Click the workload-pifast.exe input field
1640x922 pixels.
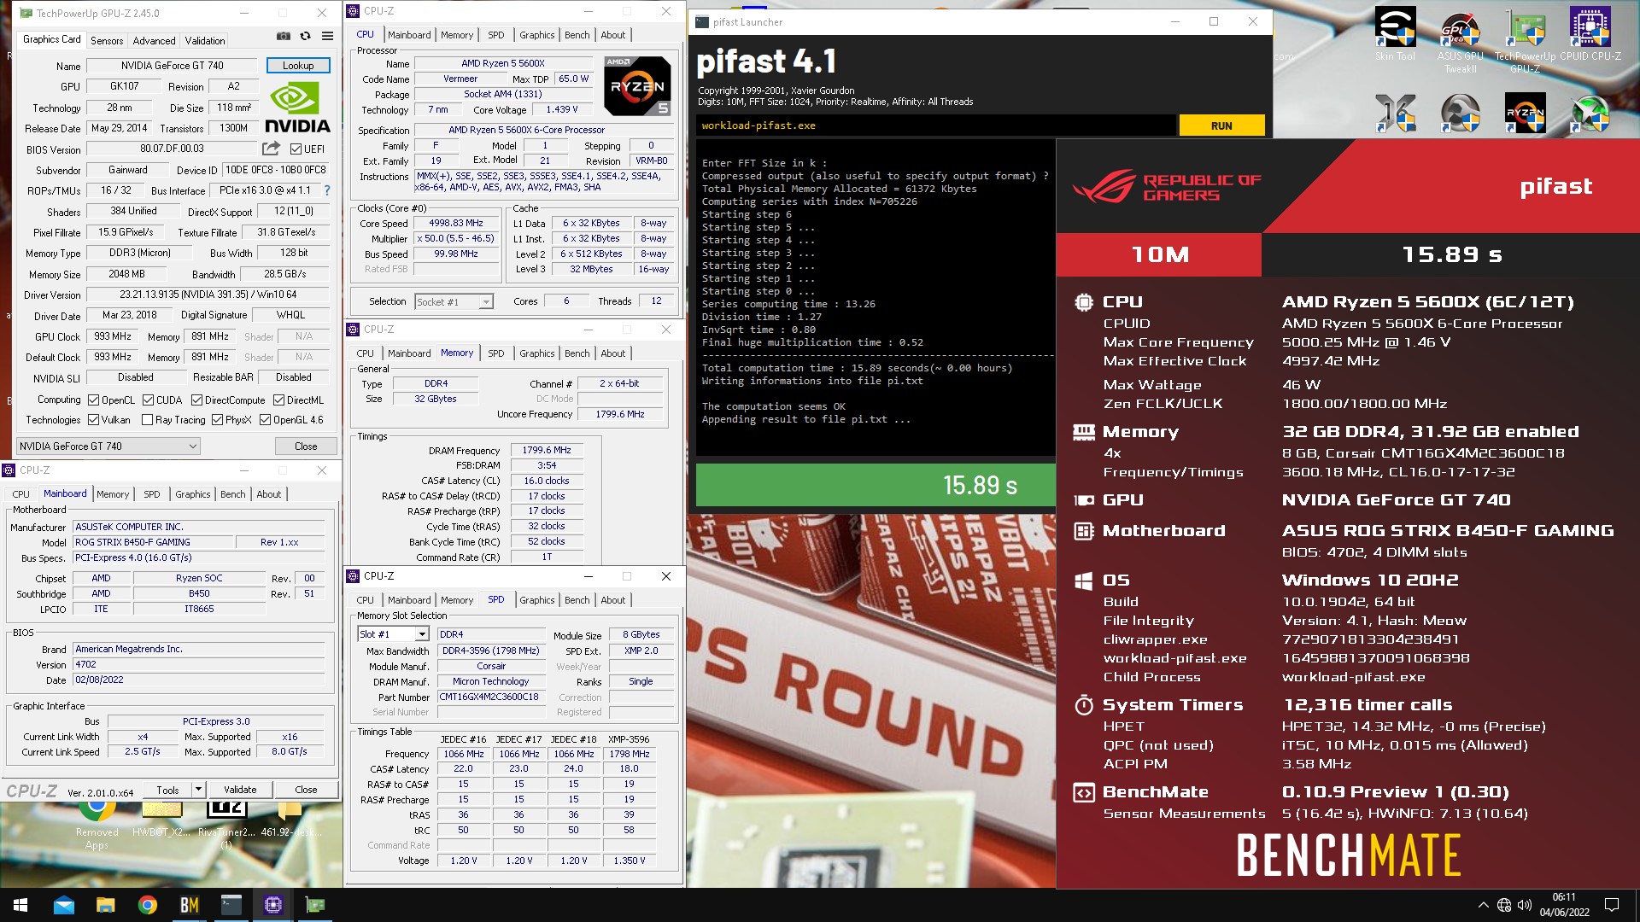(935, 125)
